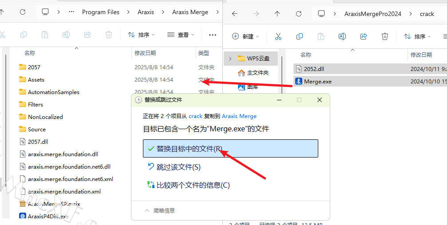Screen dimensions: 447x225
Task: Click the Share icon in the crack window toolbar
Action: [364, 36]
